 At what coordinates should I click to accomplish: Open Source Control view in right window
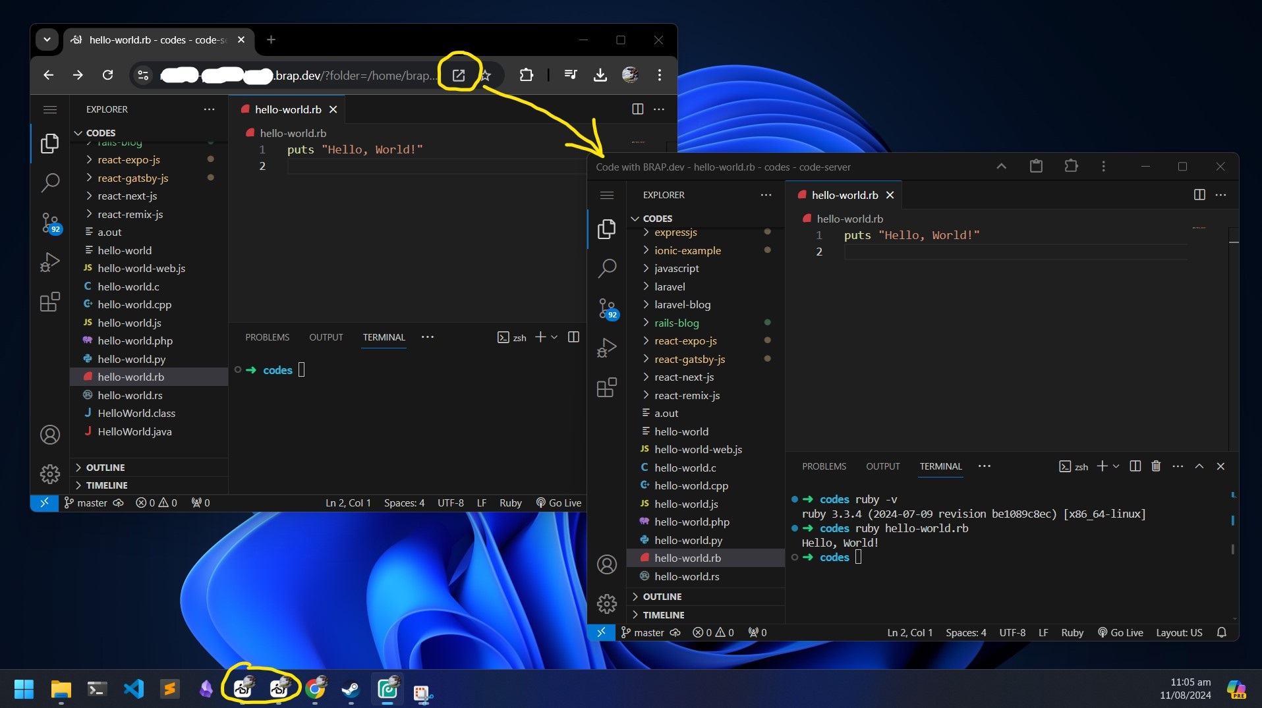(606, 308)
